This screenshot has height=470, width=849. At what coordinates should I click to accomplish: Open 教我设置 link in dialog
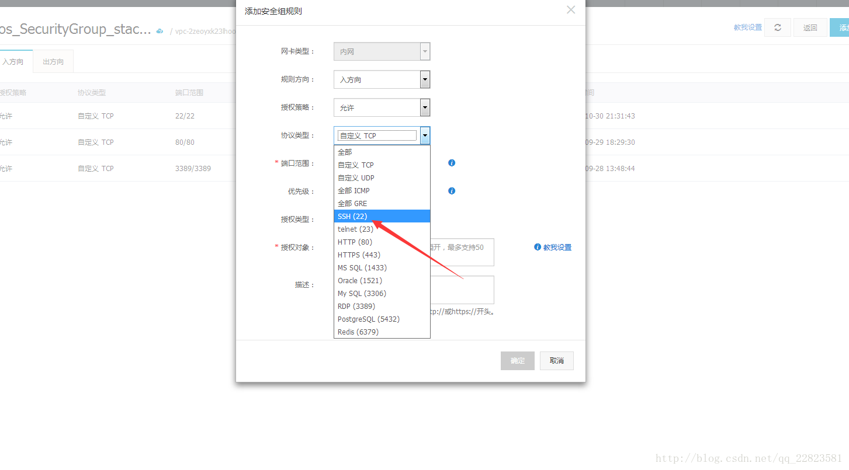tap(557, 248)
